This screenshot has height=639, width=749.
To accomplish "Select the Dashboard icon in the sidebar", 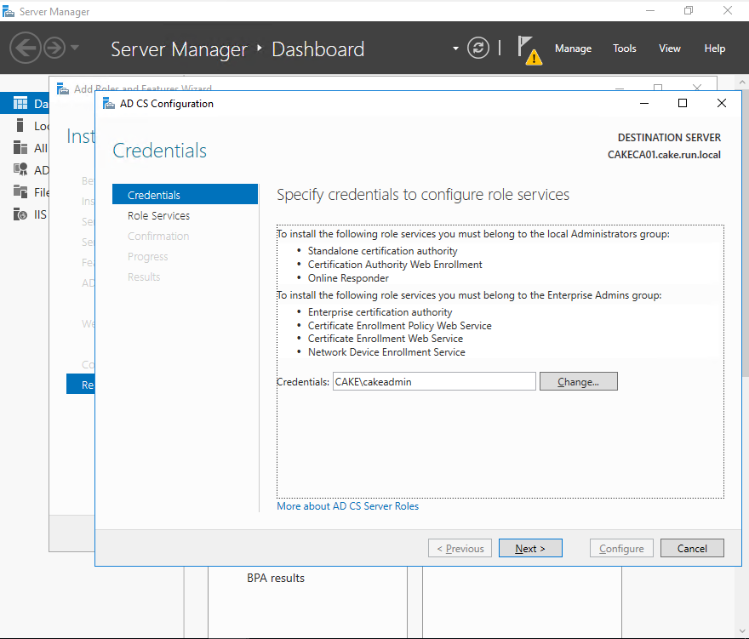I will coord(20,104).
